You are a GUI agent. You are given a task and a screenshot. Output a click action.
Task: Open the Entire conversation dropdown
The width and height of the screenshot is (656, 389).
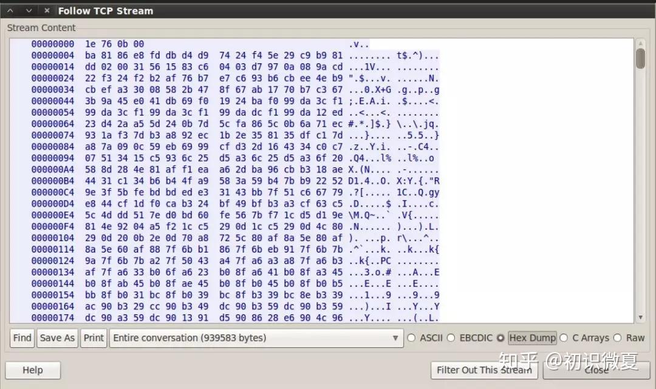(x=255, y=337)
